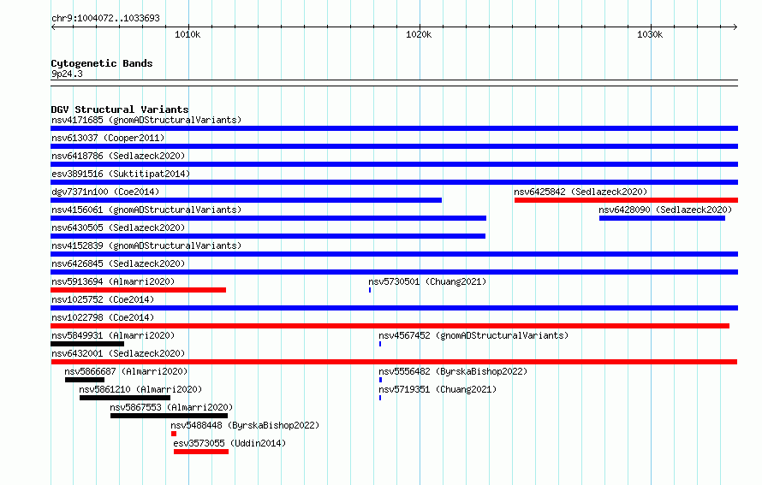Select nsv5849931 (Almarri2020) label
This screenshot has width=762, height=485.
113,335
